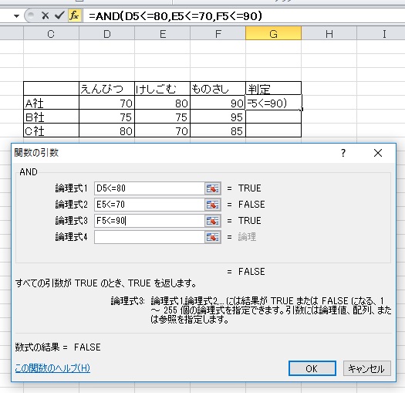Viewport: 405px width, 393px height.
Task: Collapse dialog via 論理式1 range selector icon
Action: (213, 188)
